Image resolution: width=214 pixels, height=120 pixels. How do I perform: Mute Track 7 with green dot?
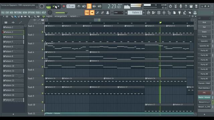pos(42,84)
